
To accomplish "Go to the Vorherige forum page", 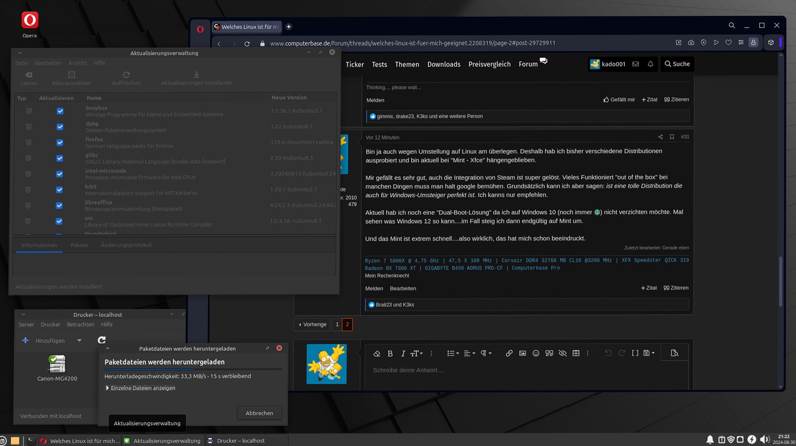I will tap(313, 325).
